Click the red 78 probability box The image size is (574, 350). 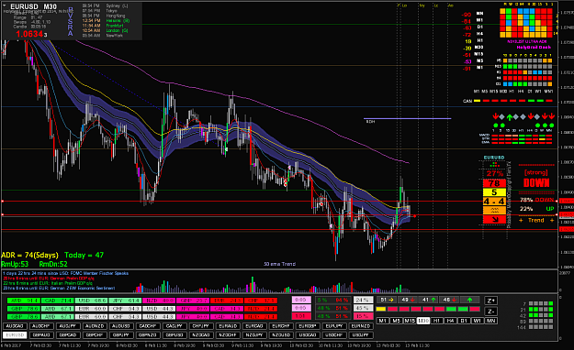click(x=494, y=183)
